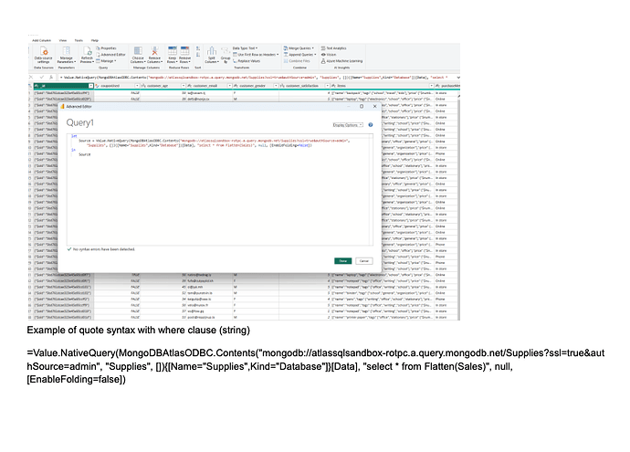
Task: Expand the Manage dropdown in the Query group
Action: pos(107,61)
